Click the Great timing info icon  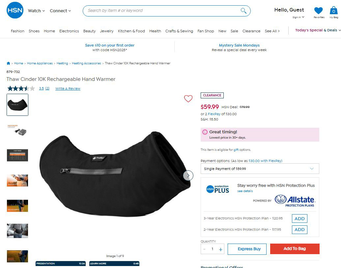coord(205,132)
